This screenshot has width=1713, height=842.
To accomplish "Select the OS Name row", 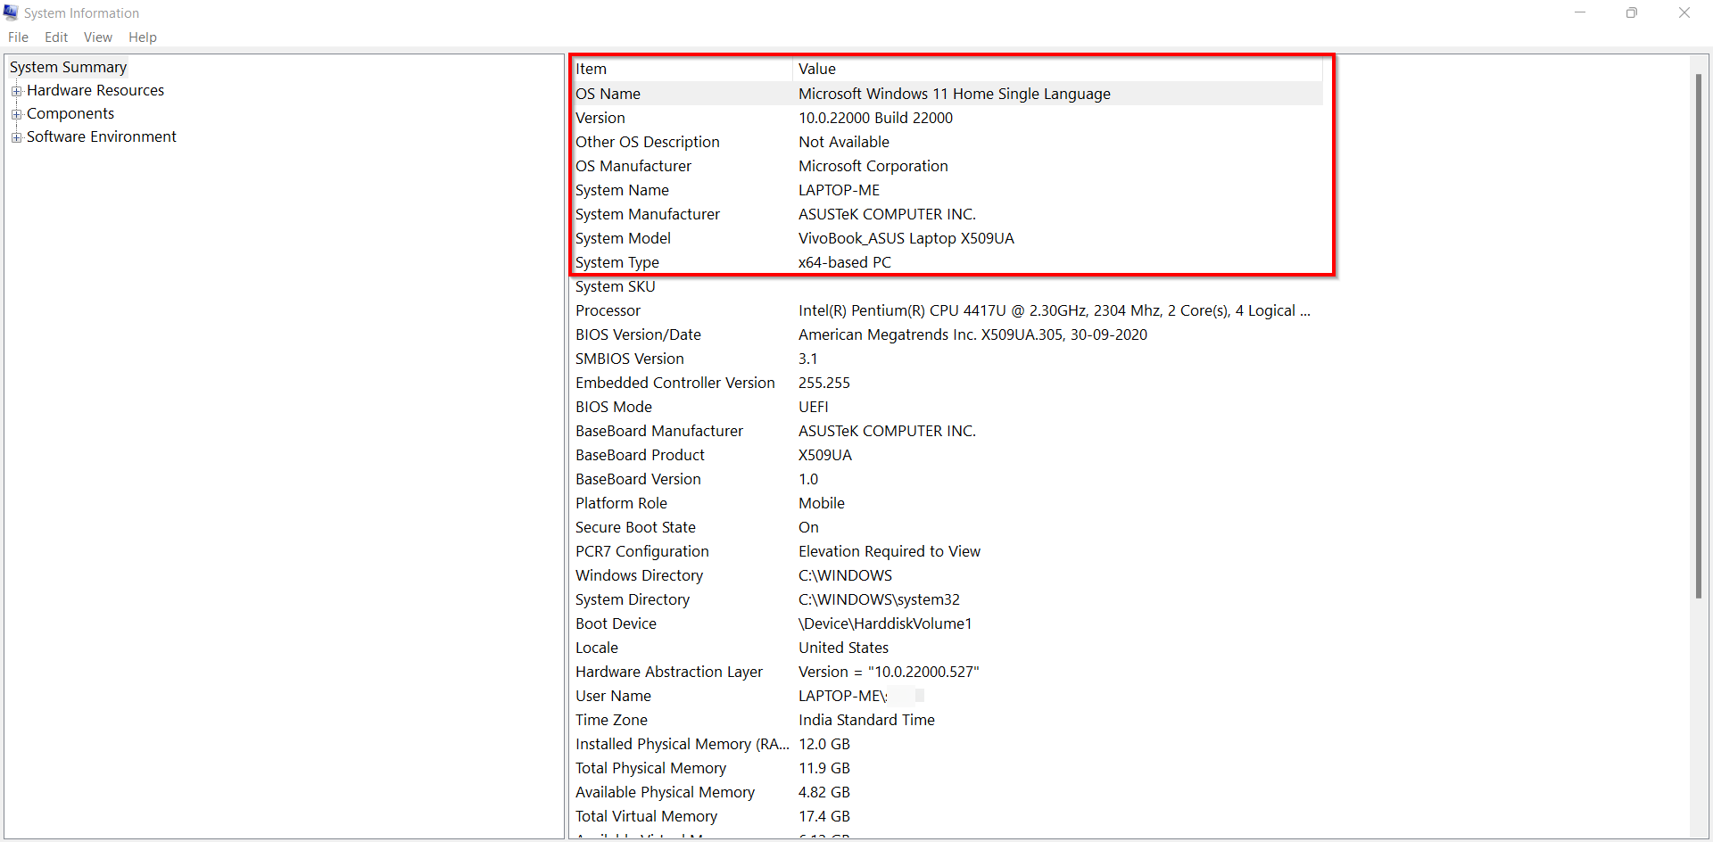I will [x=947, y=94].
